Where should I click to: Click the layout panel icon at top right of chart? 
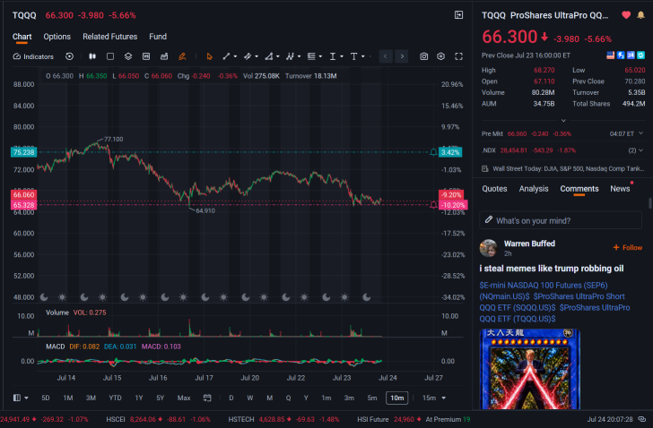458,15
